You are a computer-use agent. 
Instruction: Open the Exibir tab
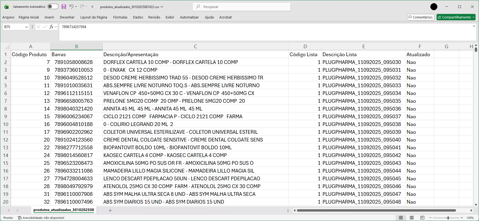(170, 17)
